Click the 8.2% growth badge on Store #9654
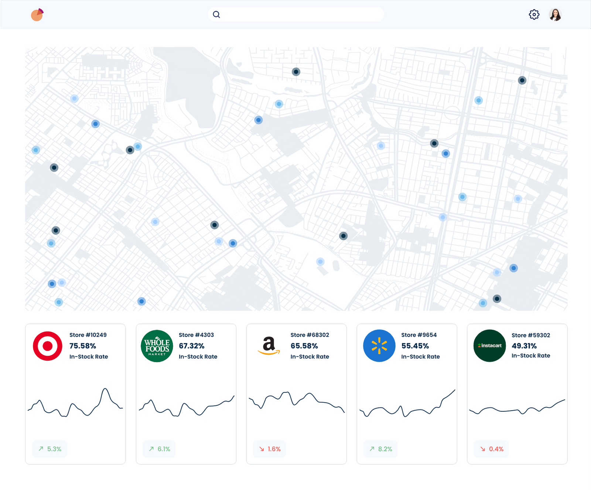591x490 pixels. pos(380,449)
